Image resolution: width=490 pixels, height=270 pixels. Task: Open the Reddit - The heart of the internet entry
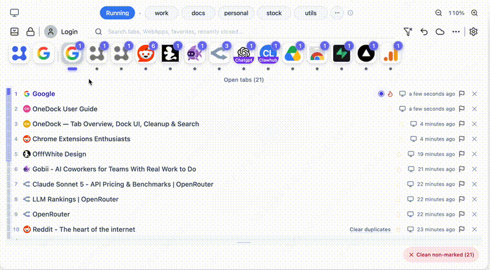pos(84,229)
